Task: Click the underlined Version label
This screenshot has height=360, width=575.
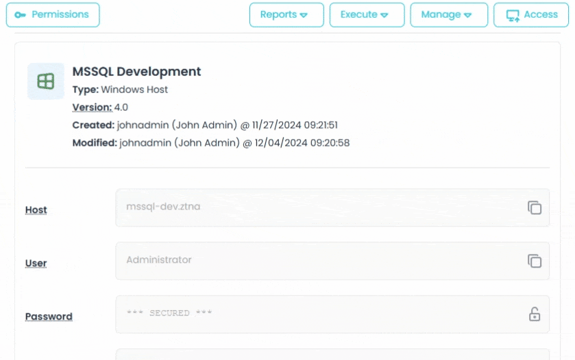Action: (x=92, y=107)
